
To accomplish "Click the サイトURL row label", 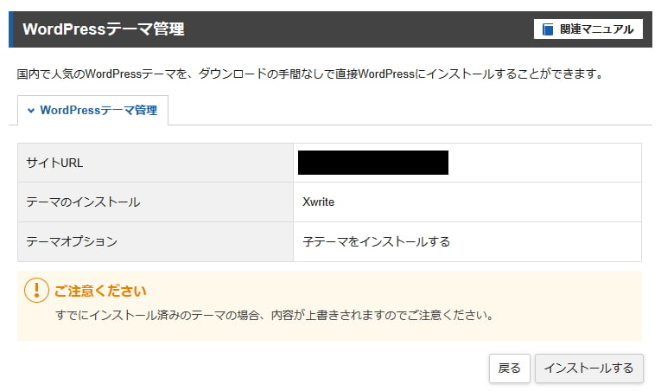I will click(x=54, y=163).
